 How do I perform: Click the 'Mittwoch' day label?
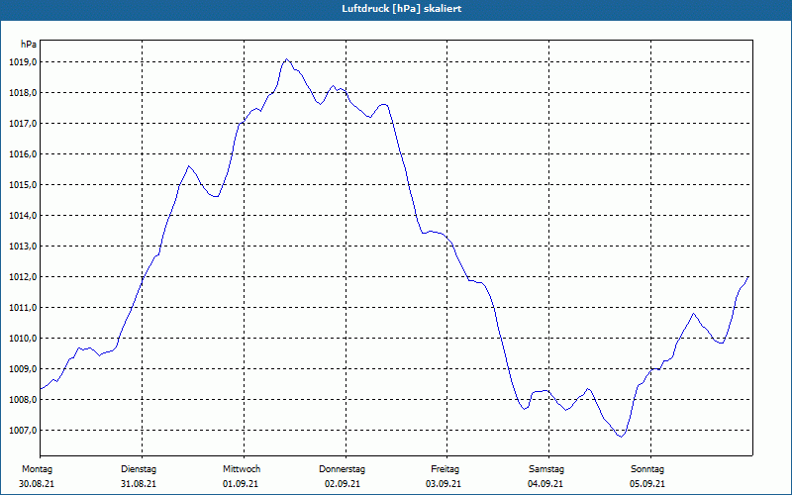[x=242, y=469]
